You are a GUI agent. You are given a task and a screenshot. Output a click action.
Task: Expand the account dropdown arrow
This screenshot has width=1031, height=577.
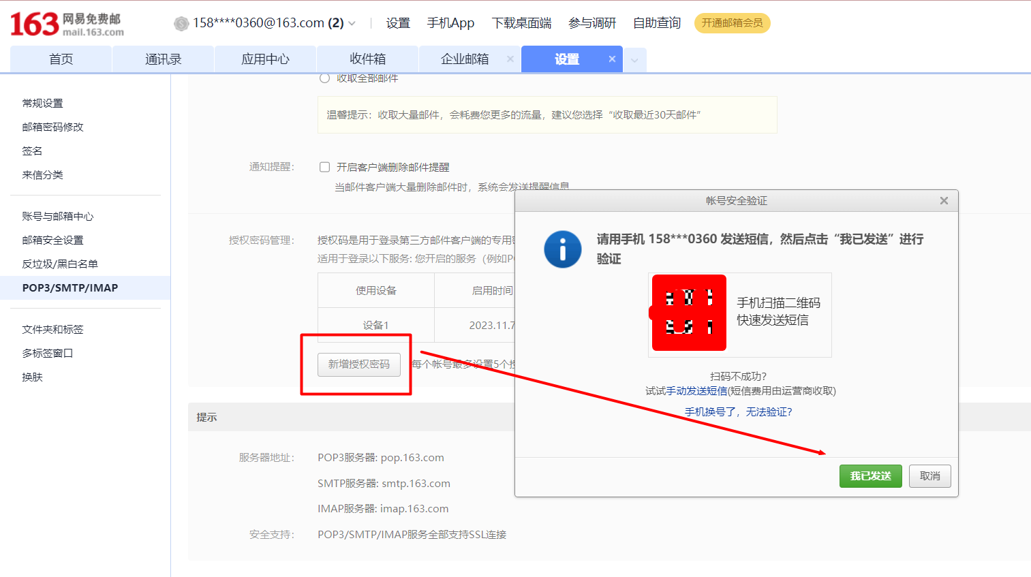352,23
